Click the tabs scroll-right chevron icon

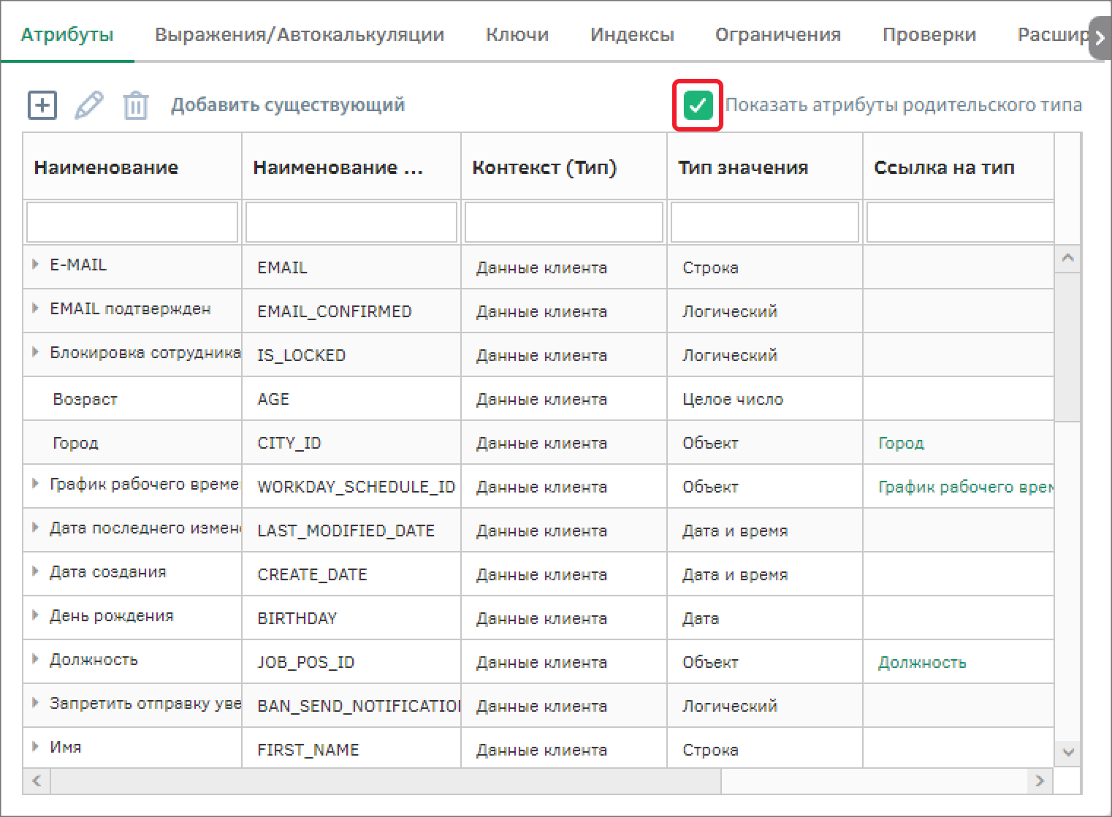[1099, 38]
